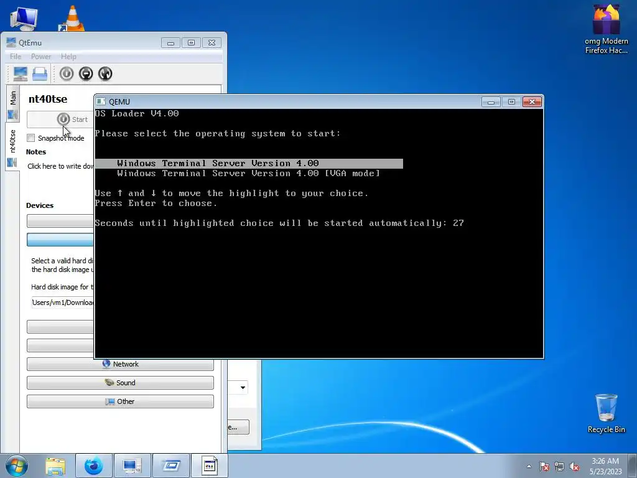637x478 pixels.
Task: Switch to the nt40tse vertical tab
Action: (x=12, y=147)
